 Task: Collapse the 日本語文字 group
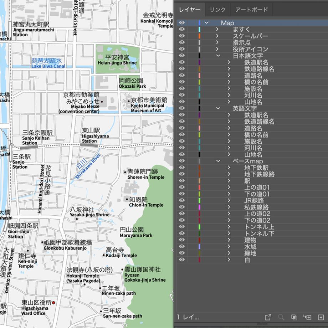coord(218,55)
